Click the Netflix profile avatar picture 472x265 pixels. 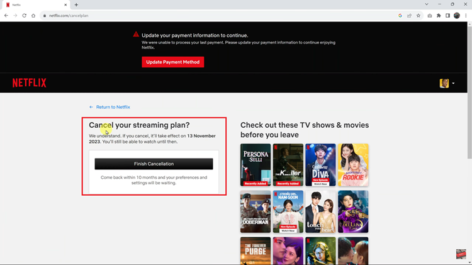coord(444,83)
